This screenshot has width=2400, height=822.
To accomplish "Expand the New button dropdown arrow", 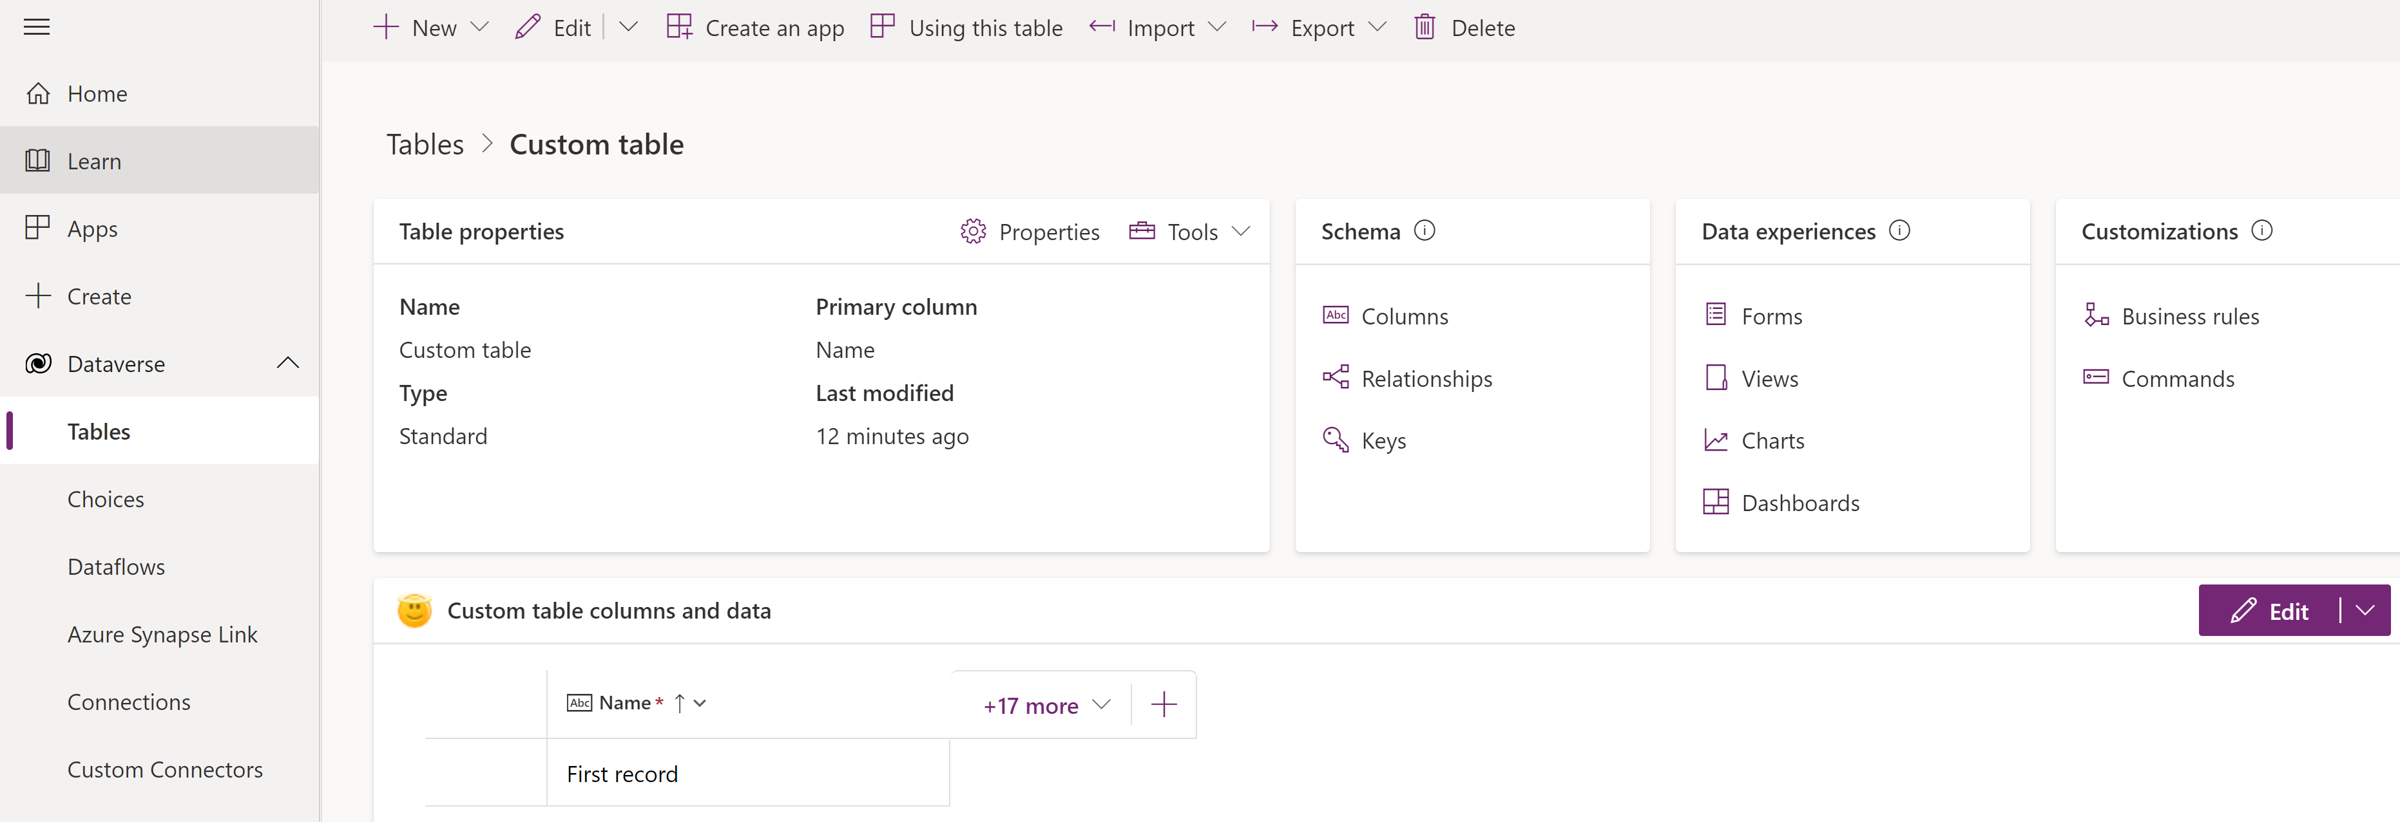I will click(x=481, y=26).
